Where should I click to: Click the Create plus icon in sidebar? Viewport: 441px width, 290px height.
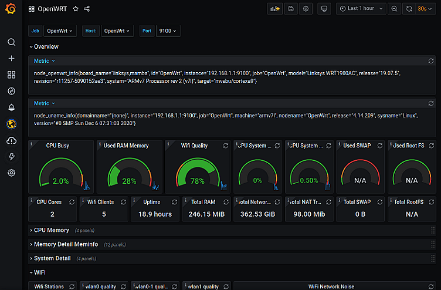tap(11, 58)
